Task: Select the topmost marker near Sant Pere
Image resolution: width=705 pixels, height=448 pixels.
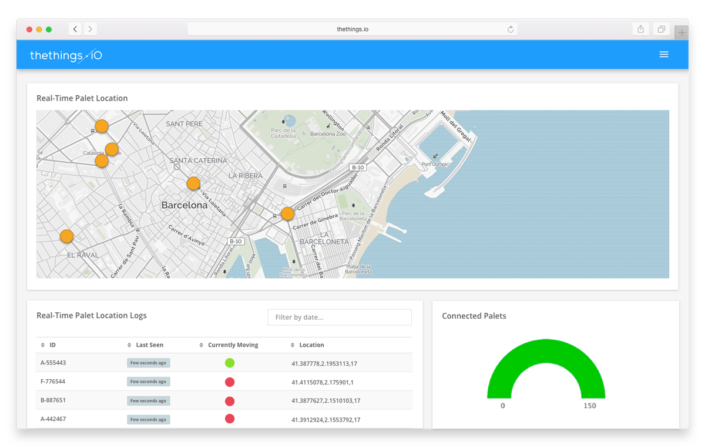Action: pyautogui.click(x=102, y=125)
